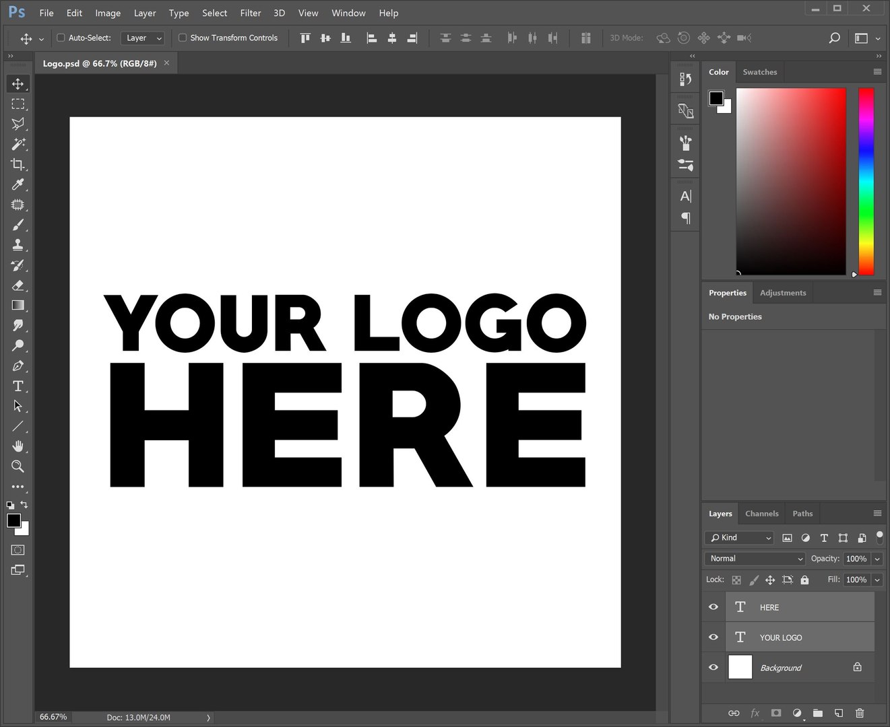This screenshot has height=727, width=890.
Task: Open Edit Toolbar three-dots menu
Action: pos(18,487)
